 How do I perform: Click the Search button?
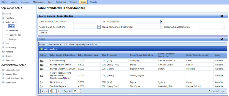point(44,32)
